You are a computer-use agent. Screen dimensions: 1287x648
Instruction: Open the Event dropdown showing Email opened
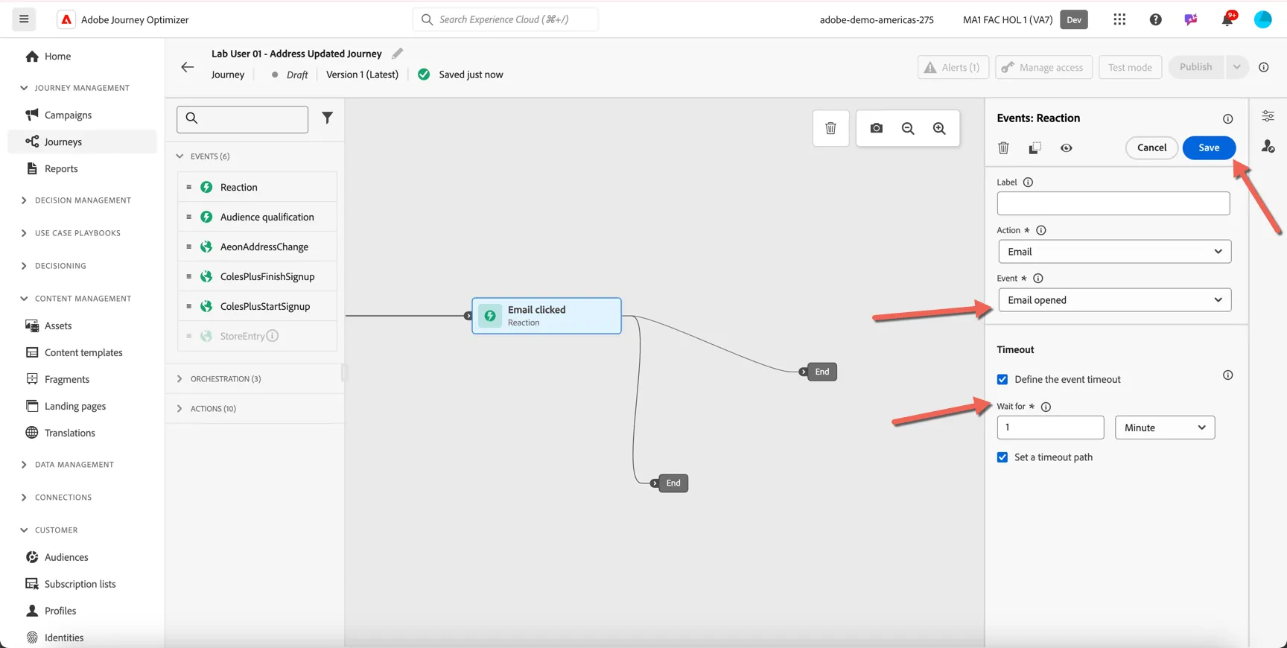(1114, 300)
